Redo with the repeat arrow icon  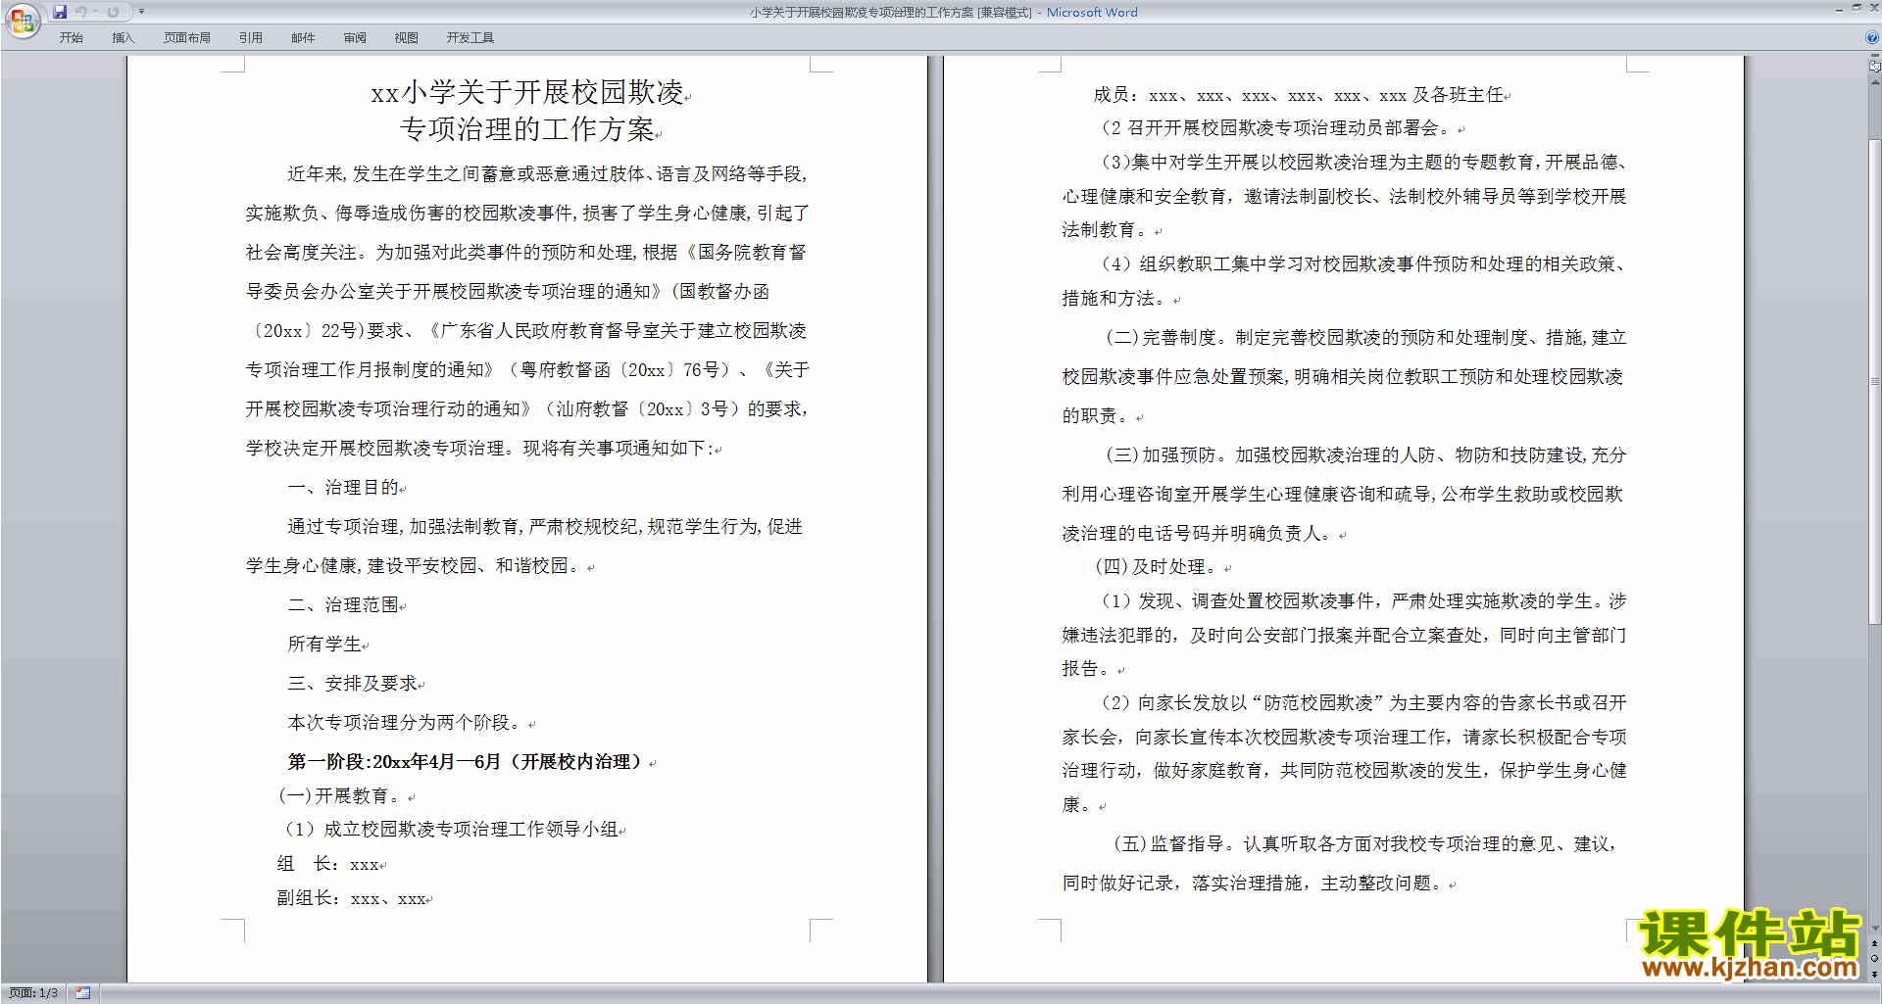point(114,12)
